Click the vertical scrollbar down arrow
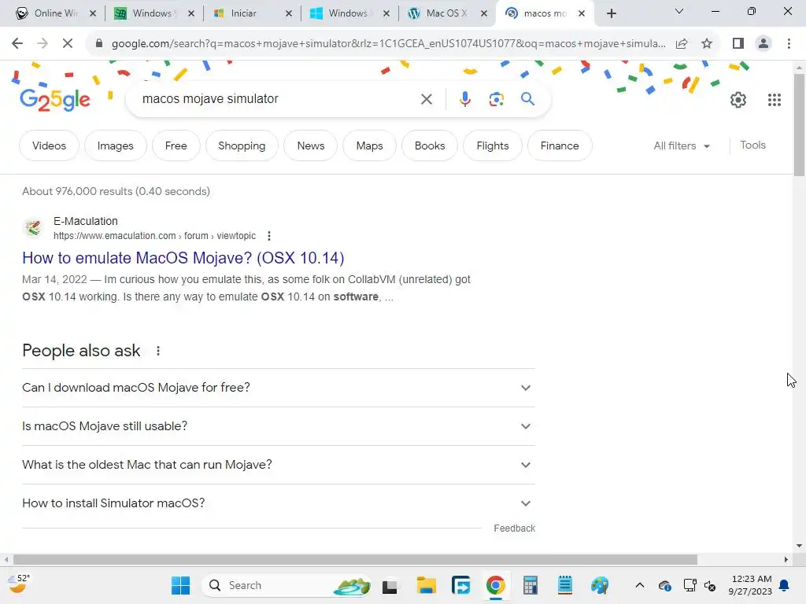This screenshot has width=806, height=604. coord(800,546)
